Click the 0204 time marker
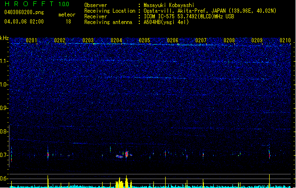The height and width of the screenshot is (188, 296). tap(116, 40)
